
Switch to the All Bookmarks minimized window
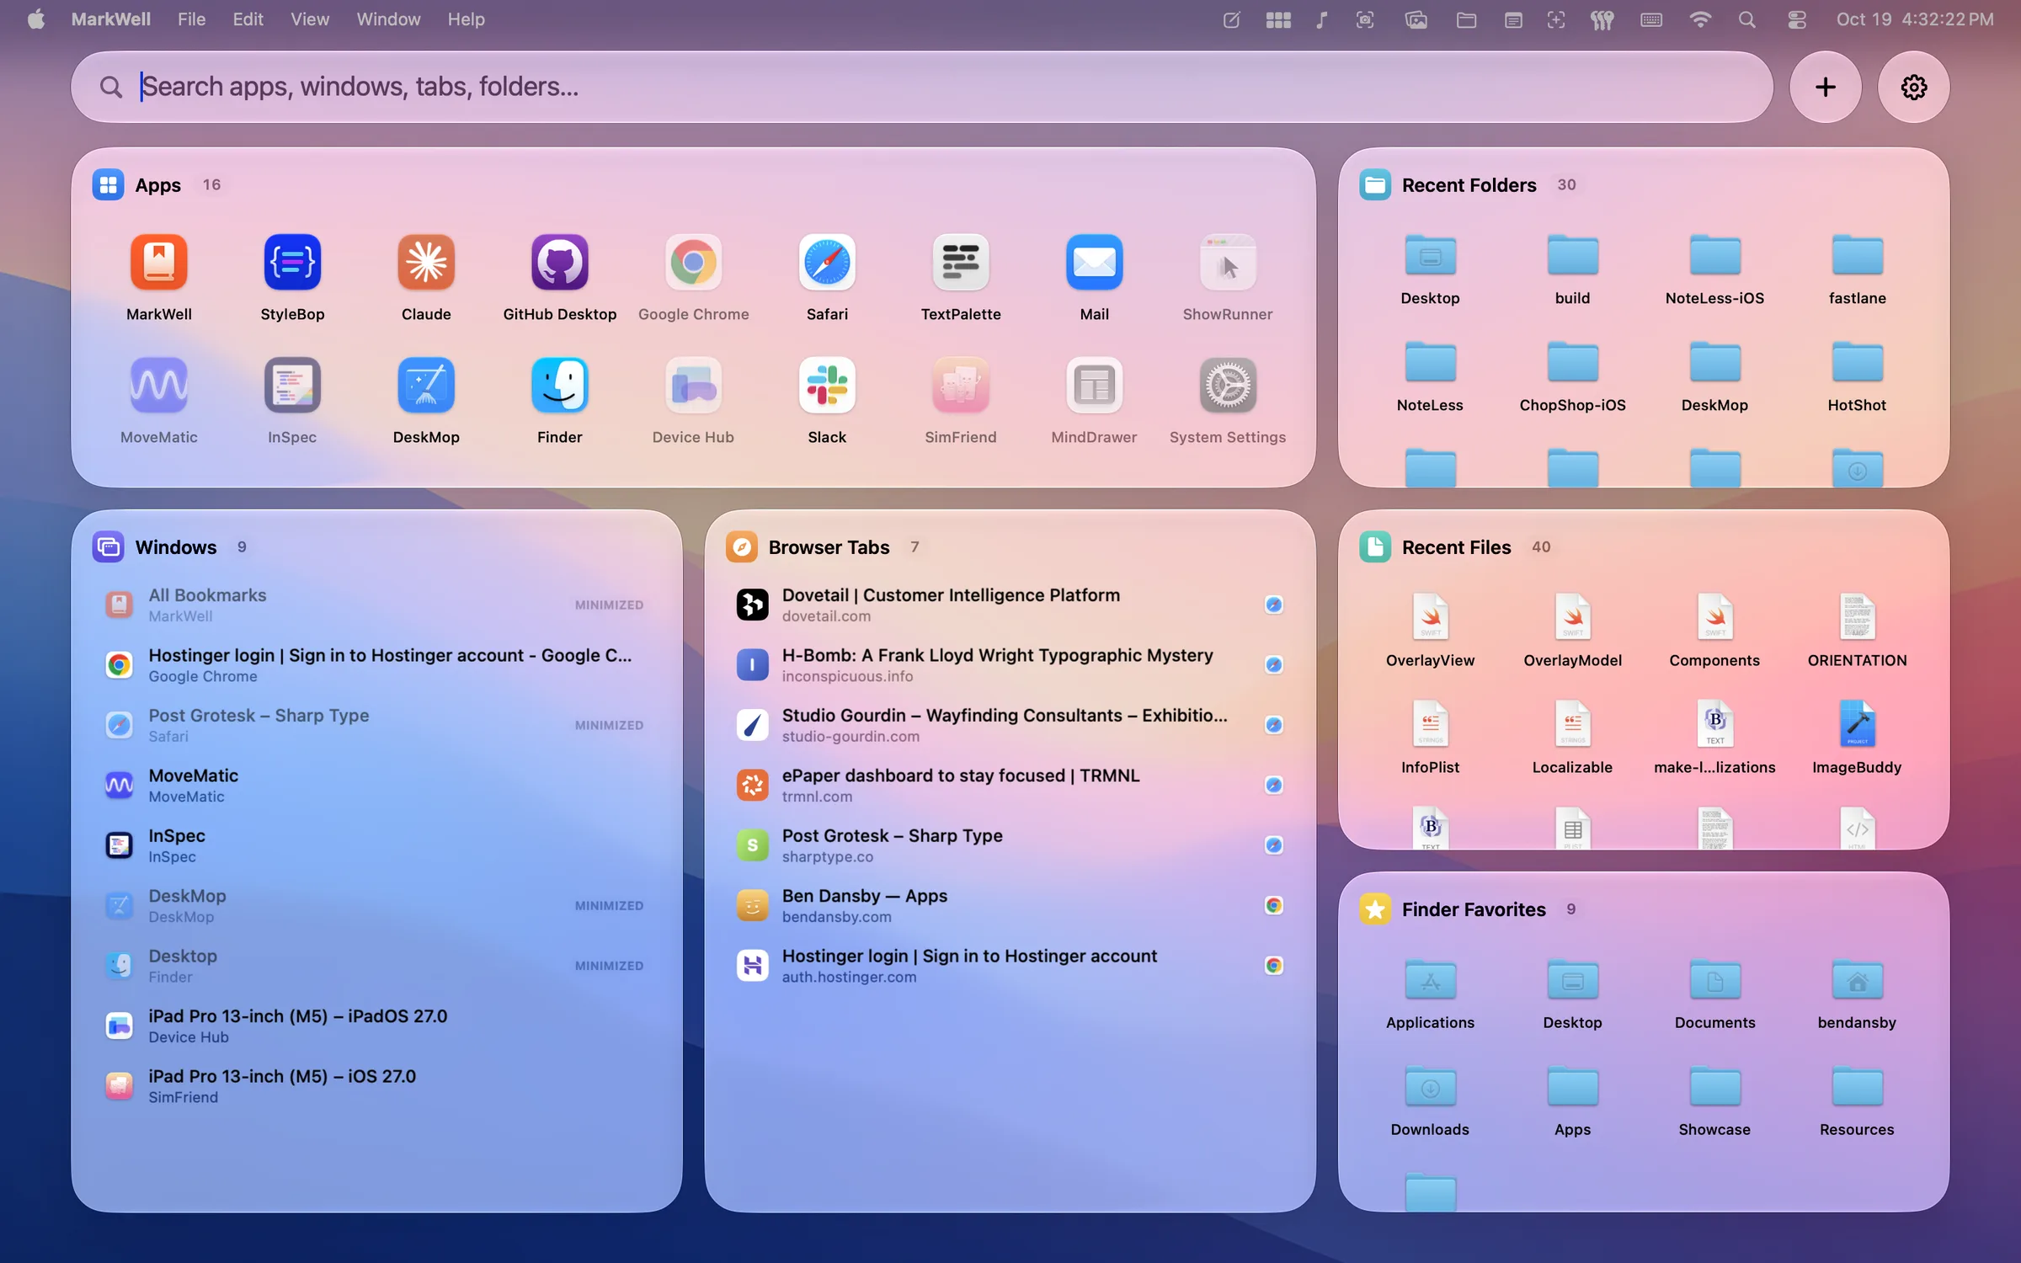pos(376,605)
